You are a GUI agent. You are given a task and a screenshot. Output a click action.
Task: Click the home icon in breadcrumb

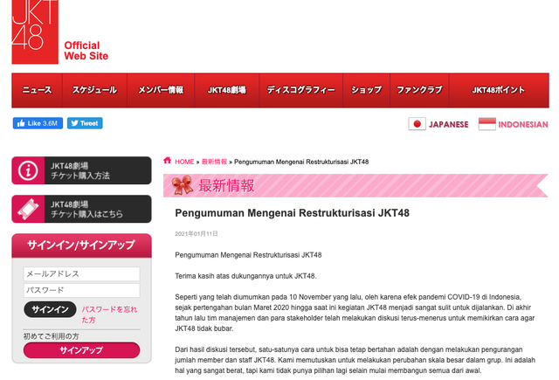pyautogui.click(x=167, y=161)
